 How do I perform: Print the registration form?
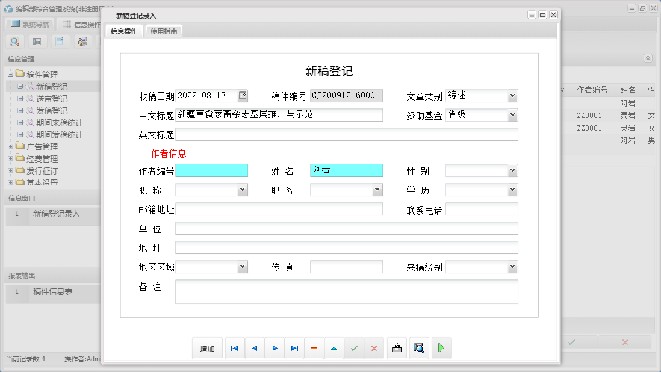coord(396,347)
